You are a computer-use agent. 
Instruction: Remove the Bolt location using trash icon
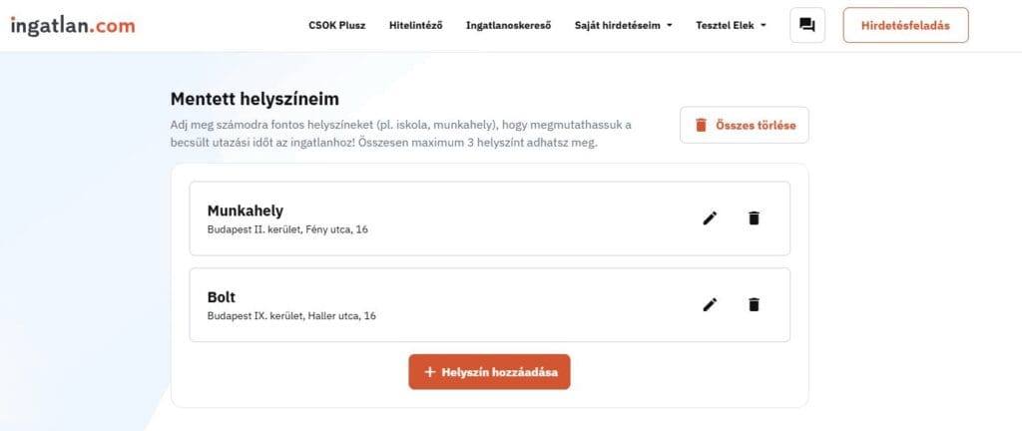pos(754,304)
